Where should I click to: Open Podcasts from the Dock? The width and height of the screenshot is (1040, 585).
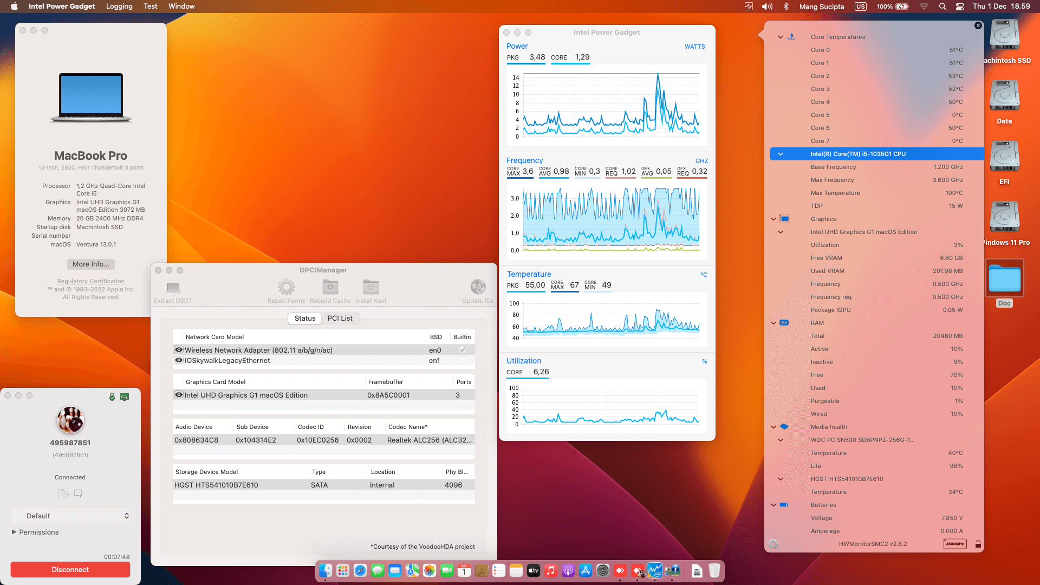(568, 570)
